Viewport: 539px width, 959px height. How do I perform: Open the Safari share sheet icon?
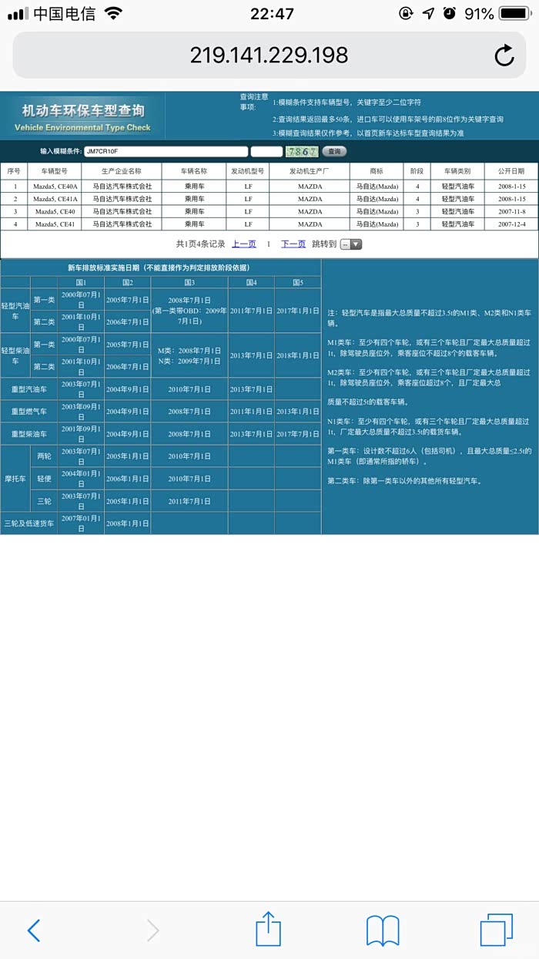coord(268,929)
